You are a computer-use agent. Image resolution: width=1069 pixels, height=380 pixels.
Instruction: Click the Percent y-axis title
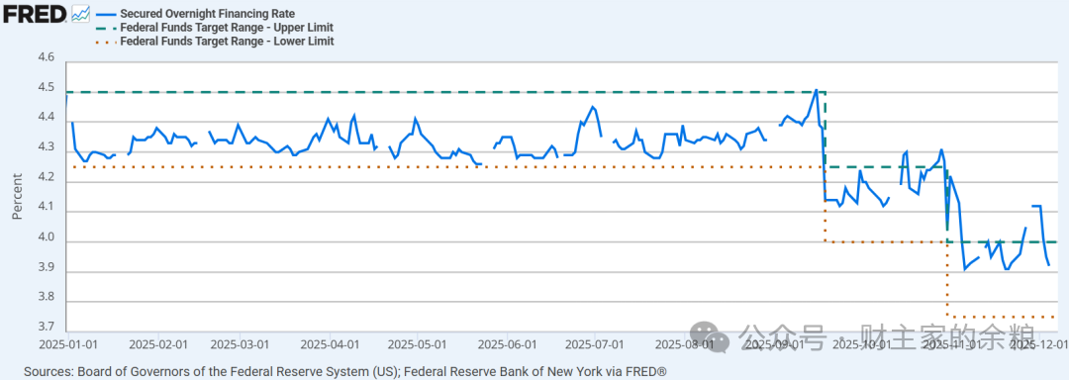click(17, 196)
